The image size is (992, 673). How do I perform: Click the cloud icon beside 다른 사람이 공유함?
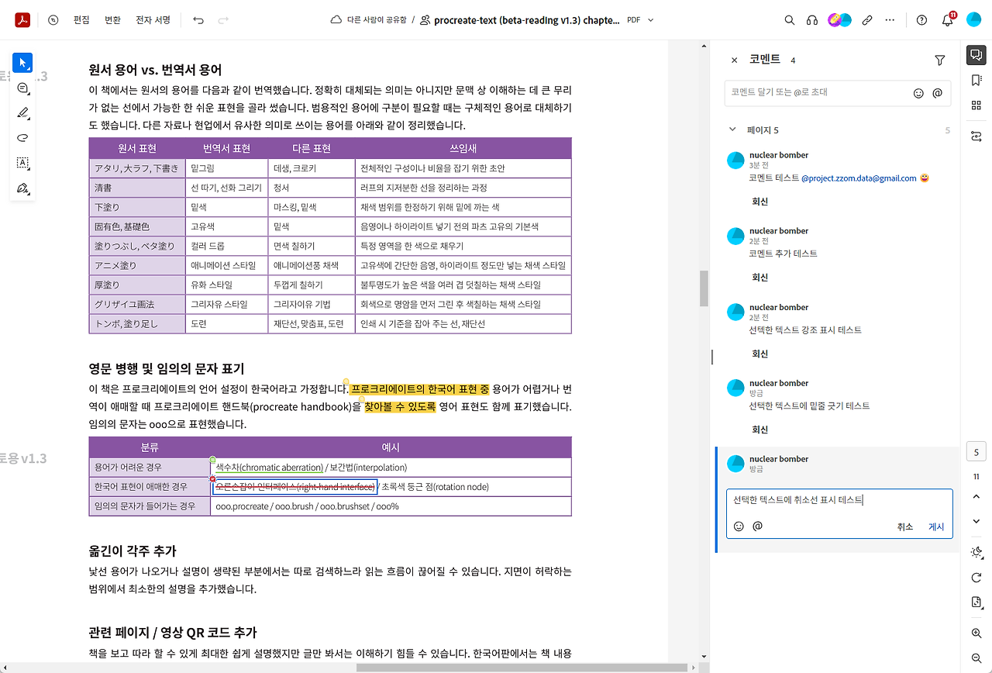[336, 20]
